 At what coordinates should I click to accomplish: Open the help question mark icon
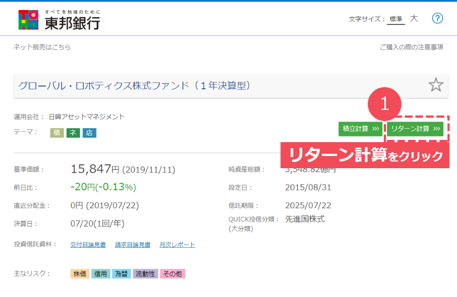coord(437,18)
